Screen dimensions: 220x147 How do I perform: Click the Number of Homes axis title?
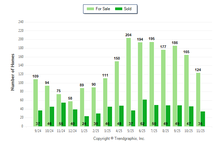click(13, 72)
